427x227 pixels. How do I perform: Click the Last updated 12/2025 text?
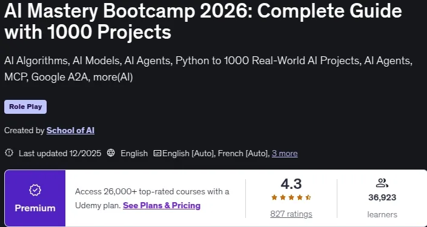coord(60,154)
